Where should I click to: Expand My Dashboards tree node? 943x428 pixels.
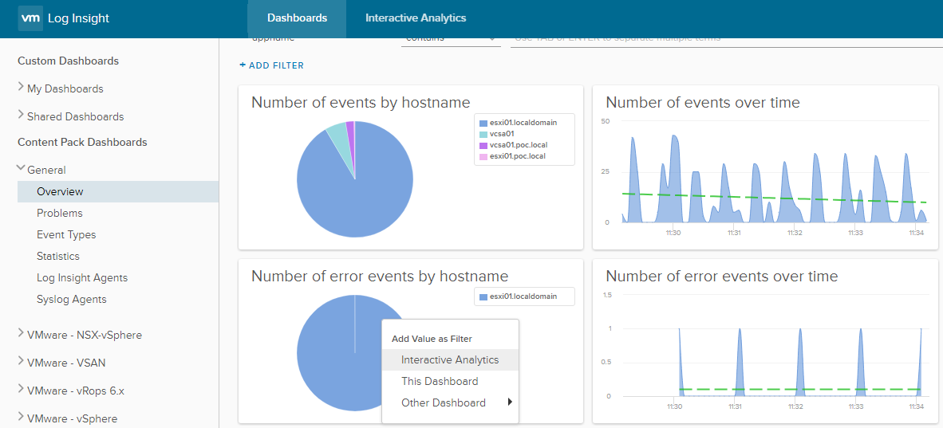22,88
